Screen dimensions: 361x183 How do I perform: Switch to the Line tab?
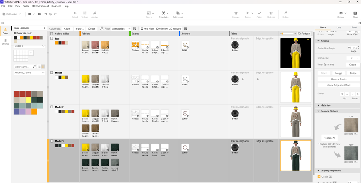pos(338,27)
